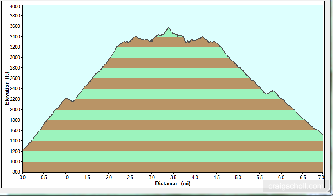Image resolution: width=333 pixels, height=196 pixels.
Task: Click the profile's end point at mile 7.0
Action: click(x=322, y=134)
